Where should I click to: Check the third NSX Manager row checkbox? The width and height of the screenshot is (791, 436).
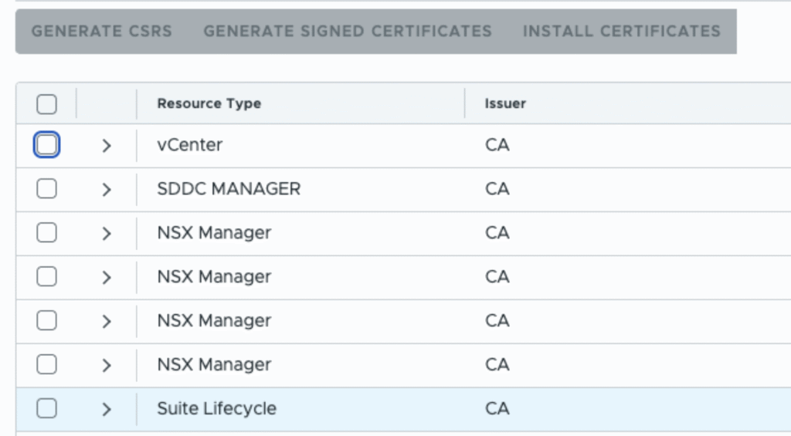(x=46, y=321)
